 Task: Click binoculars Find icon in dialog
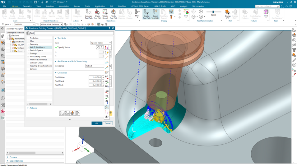point(28,33)
